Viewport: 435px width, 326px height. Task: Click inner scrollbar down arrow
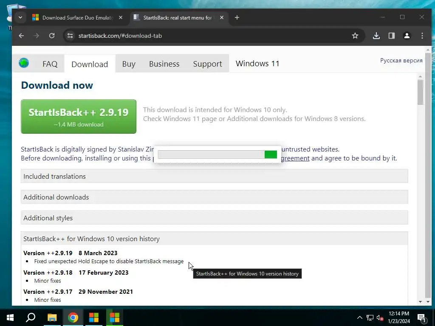(420, 302)
